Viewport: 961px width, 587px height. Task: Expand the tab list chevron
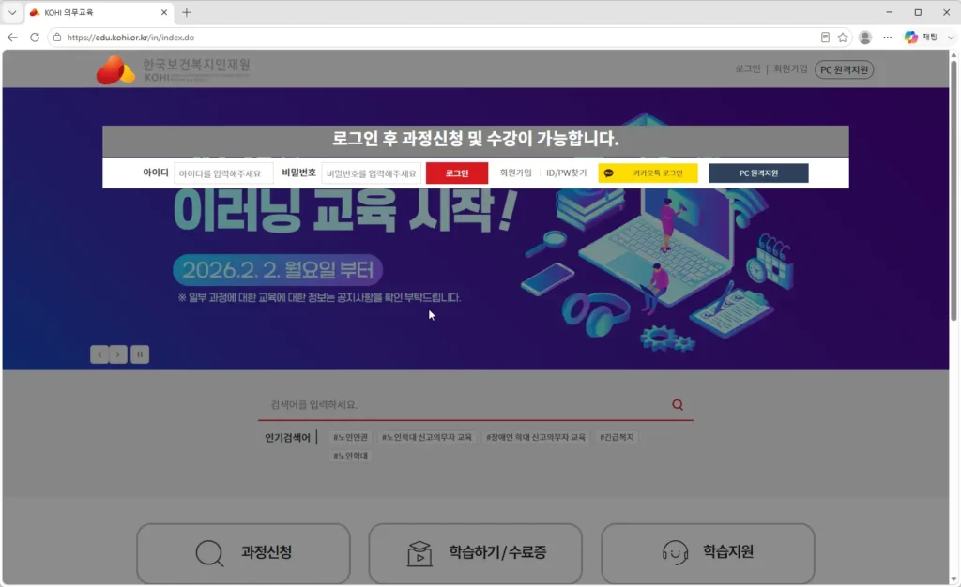coord(12,12)
